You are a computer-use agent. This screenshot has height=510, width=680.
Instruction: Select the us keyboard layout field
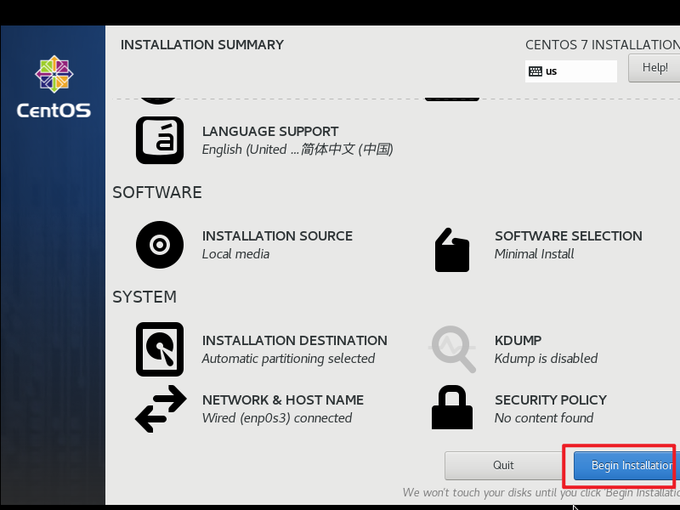(570, 71)
